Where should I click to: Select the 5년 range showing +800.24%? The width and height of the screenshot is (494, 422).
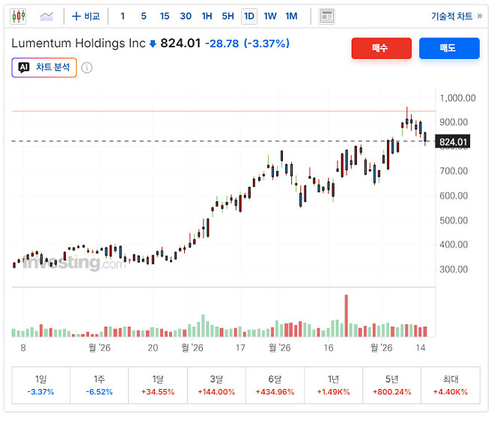tap(391, 385)
